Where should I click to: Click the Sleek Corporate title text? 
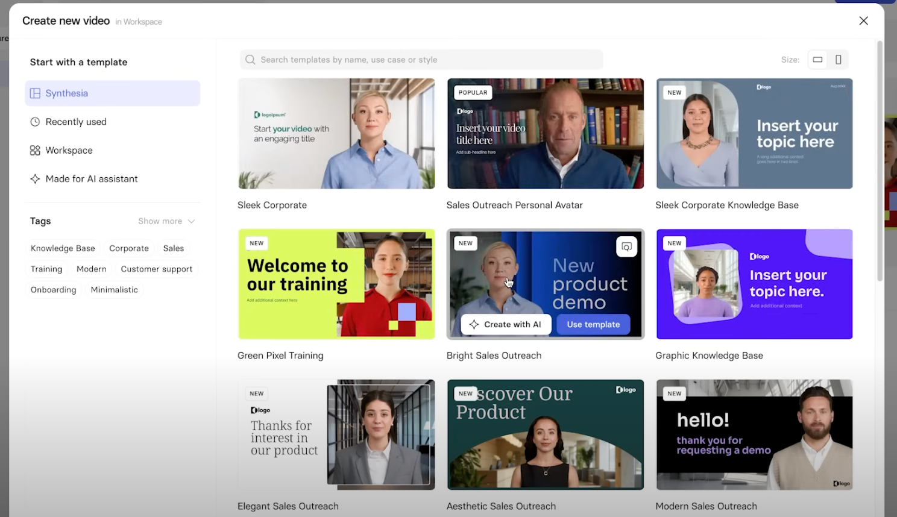272,205
